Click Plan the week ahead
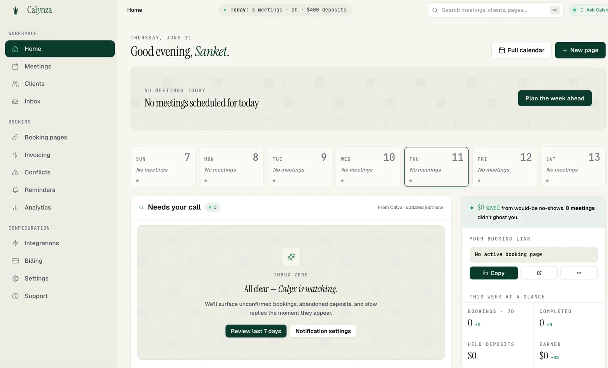Image resolution: width=608 pixels, height=368 pixels. click(555, 98)
